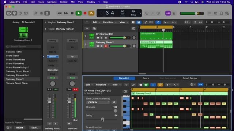Screen dimensions: 234x131
Task: Switch to the Score tab
Action: 146,78
